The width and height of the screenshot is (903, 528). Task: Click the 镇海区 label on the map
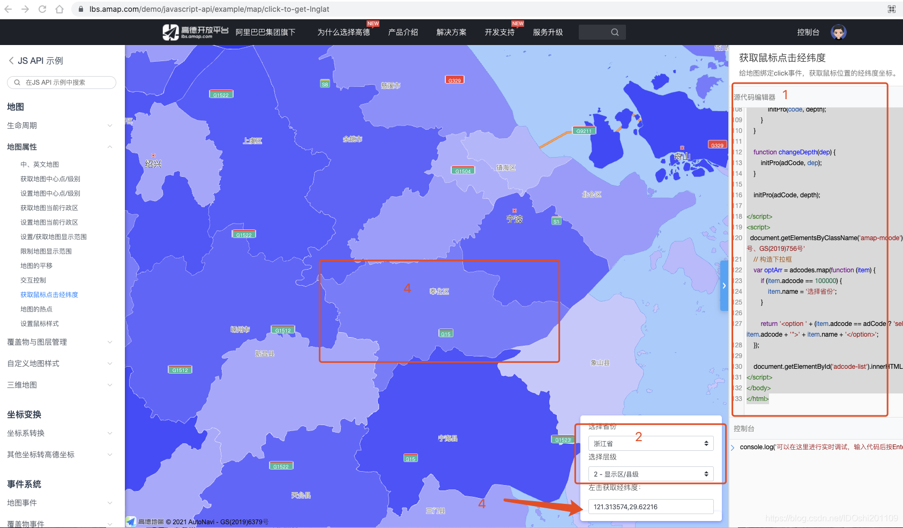506,168
